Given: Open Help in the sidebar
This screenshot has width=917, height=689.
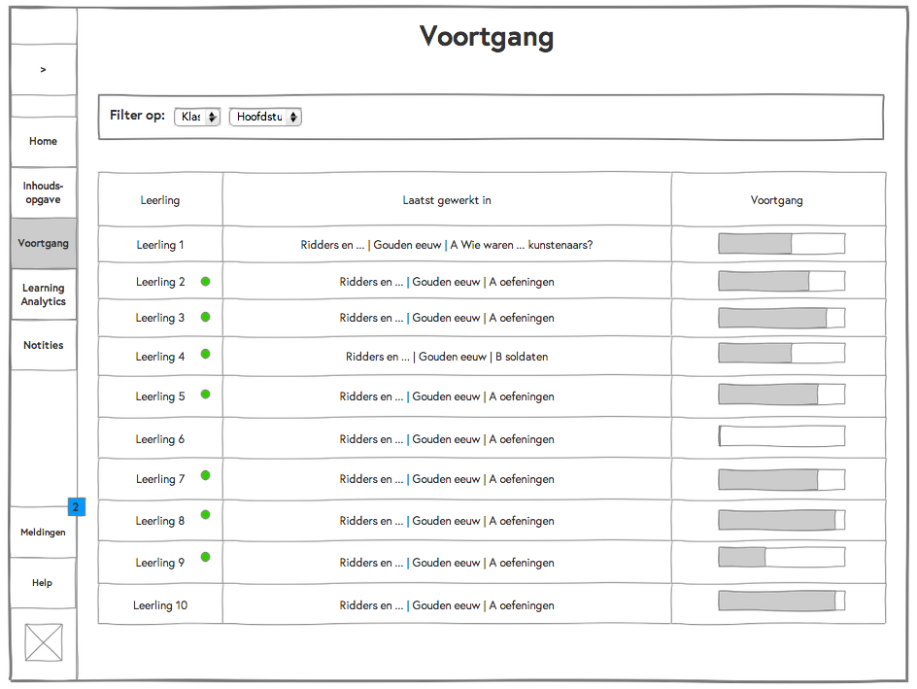Looking at the screenshot, I should [44, 582].
